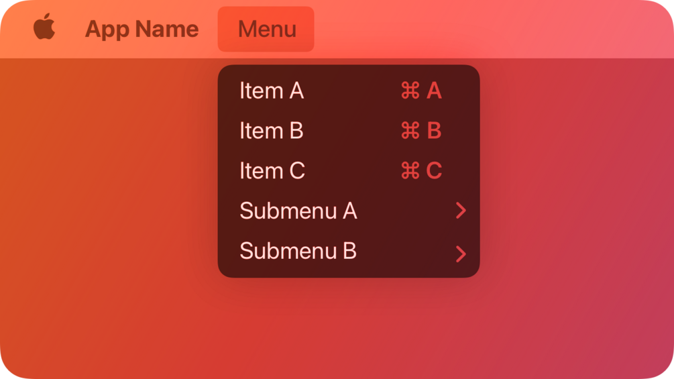Open the App Name menu
674x379 pixels.
(142, 29)
